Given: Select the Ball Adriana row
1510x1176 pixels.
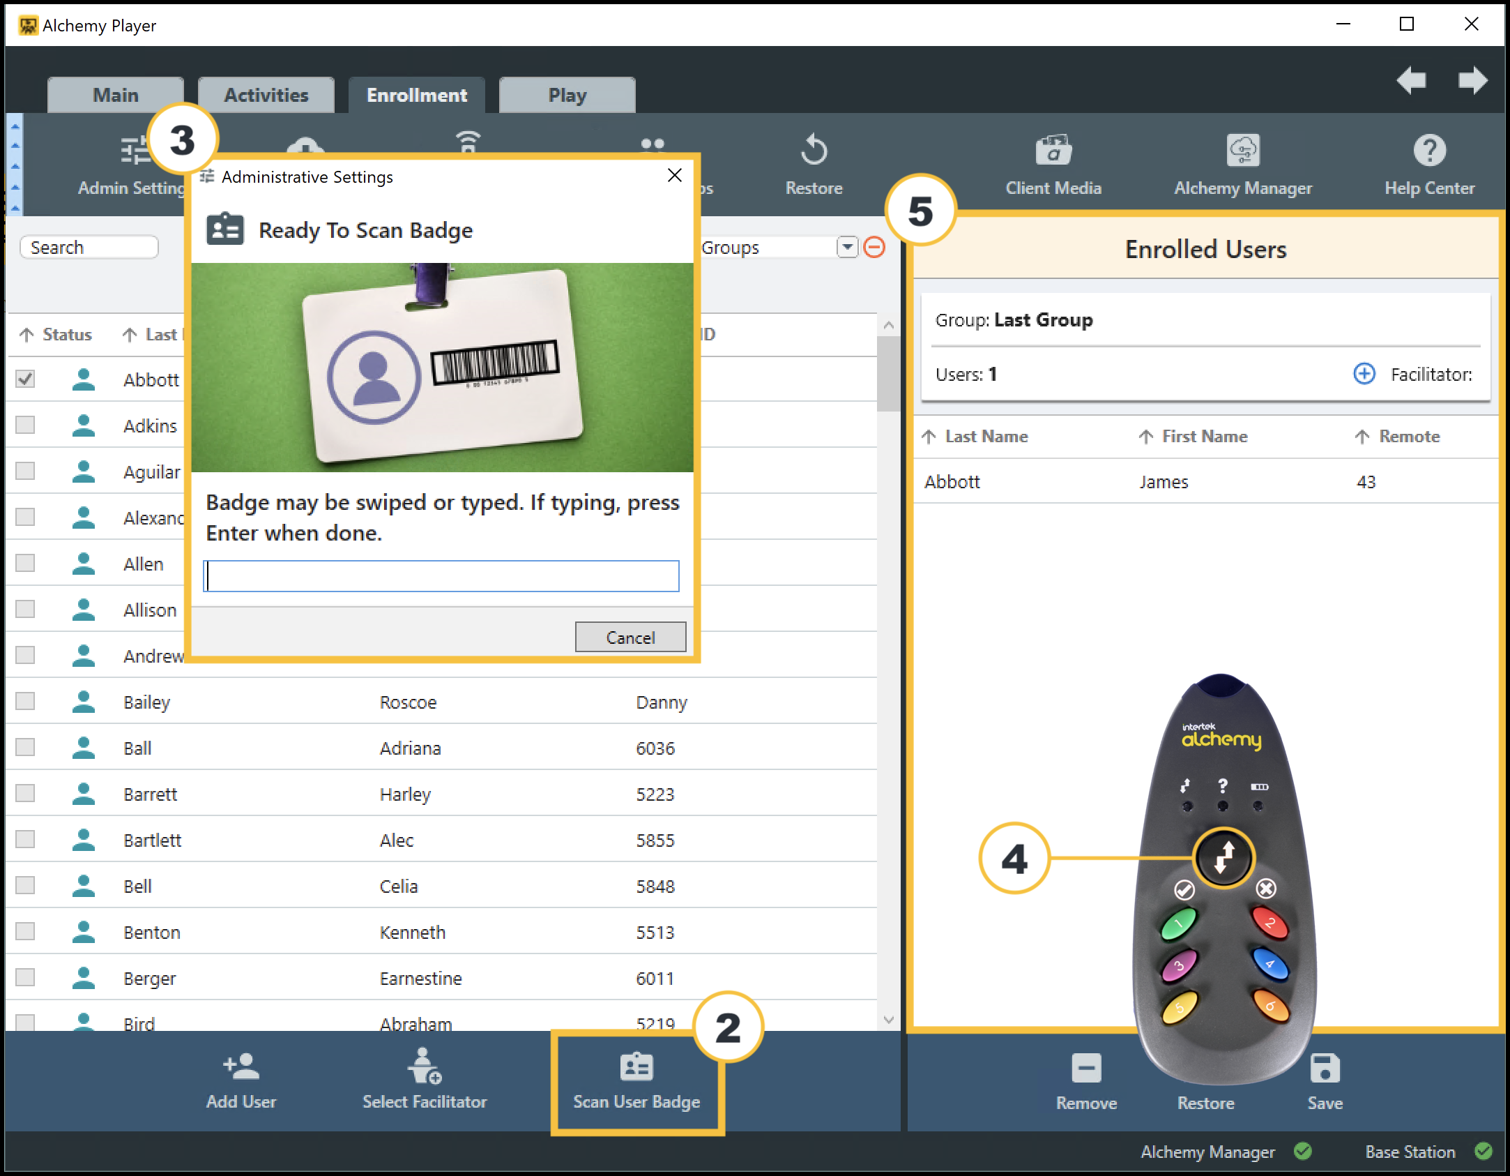Looking at the screenshot, I should 442,747.
